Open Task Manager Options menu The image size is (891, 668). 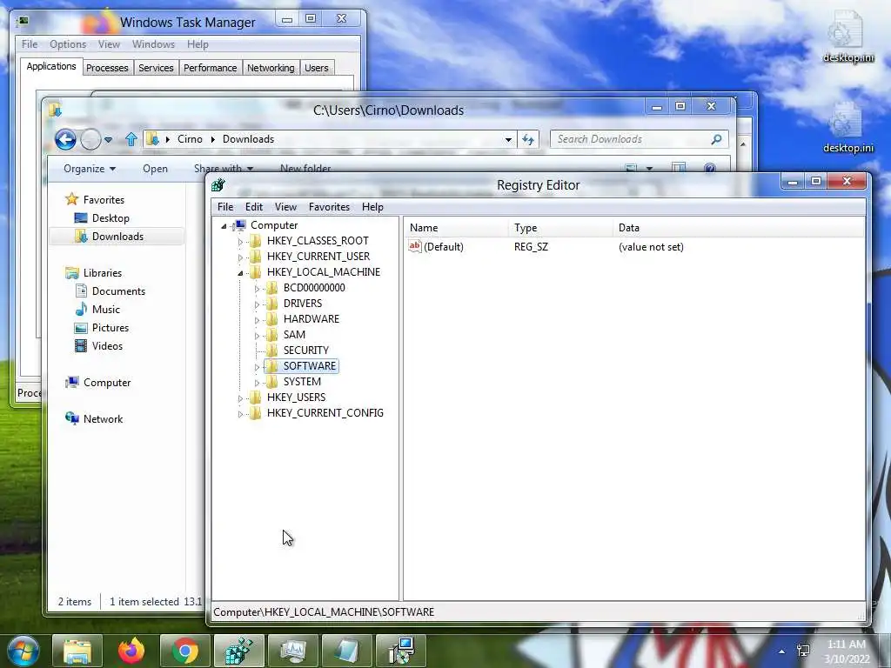tap(68, 44)
